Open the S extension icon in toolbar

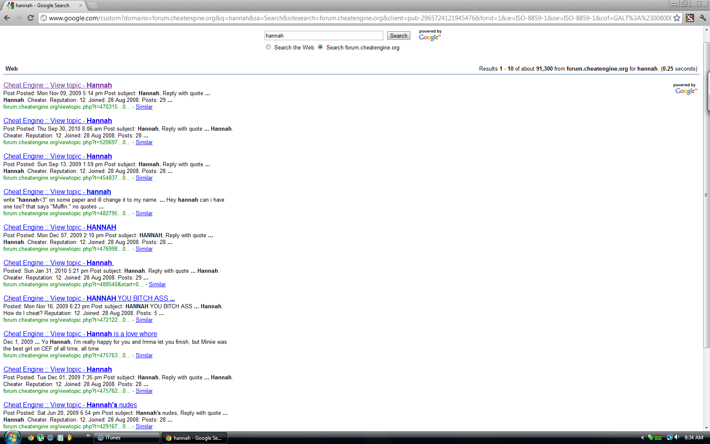[x=690, y=18]
